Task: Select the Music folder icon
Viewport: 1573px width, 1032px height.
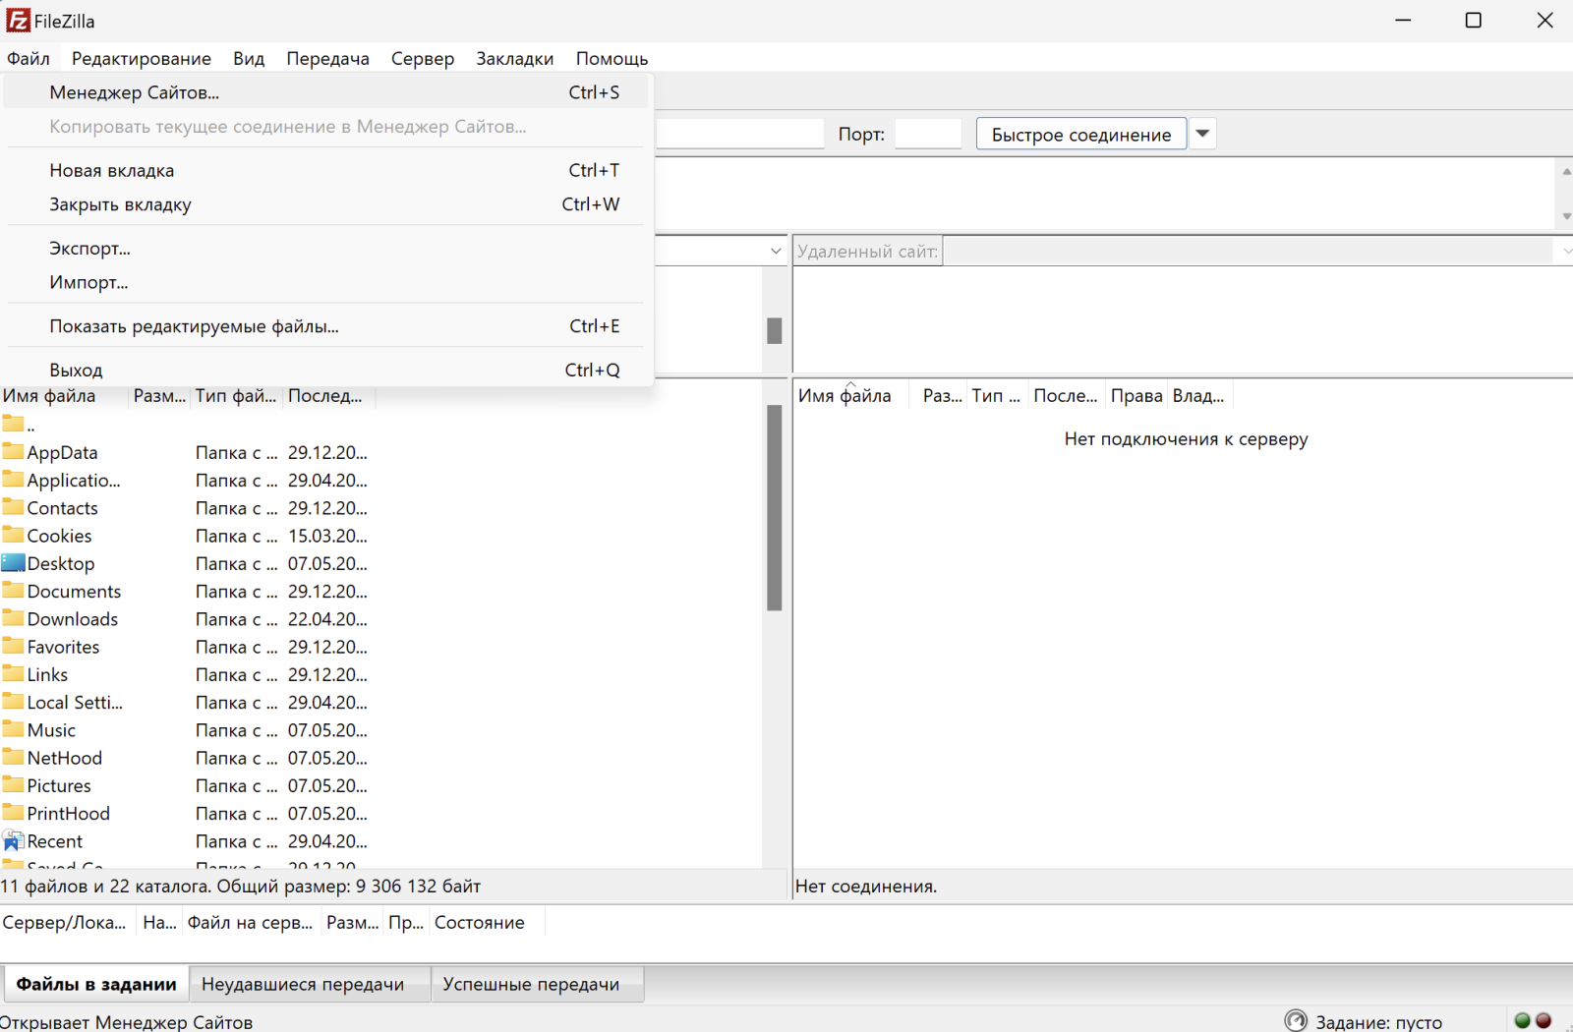Action: [13, 729]
